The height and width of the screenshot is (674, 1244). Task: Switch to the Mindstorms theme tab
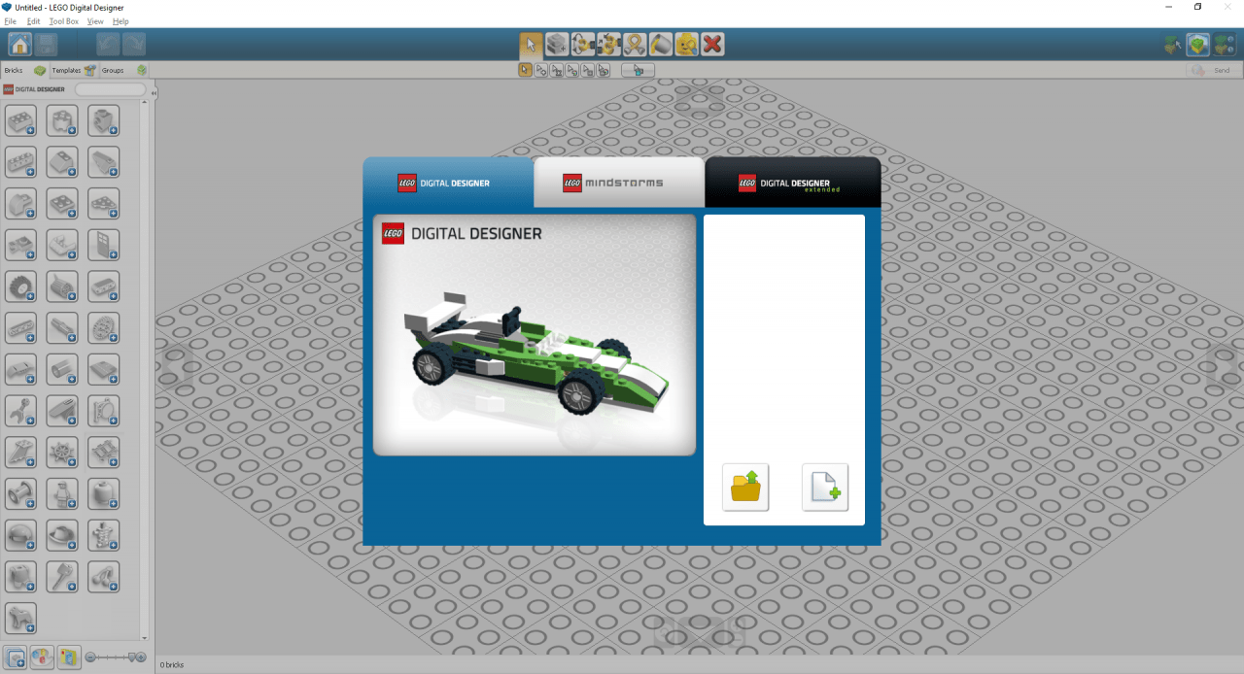(x=618, y=183)
